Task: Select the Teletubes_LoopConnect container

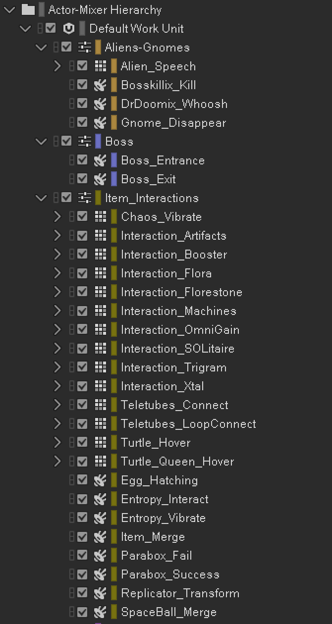Action: pyautogui.click(x=188, y=424)
